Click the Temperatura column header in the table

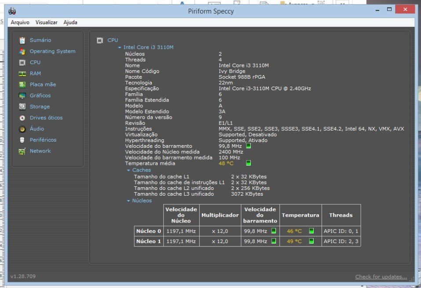300,215
